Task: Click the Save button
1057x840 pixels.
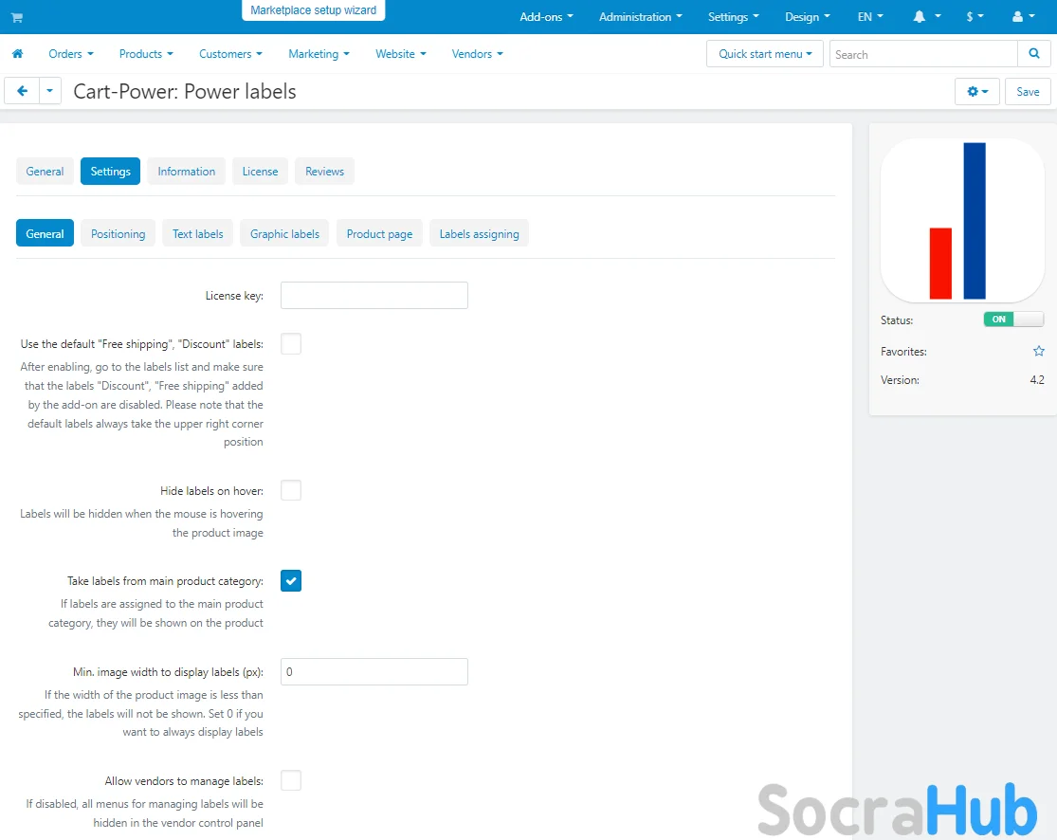Action: tap(1028, 91)
